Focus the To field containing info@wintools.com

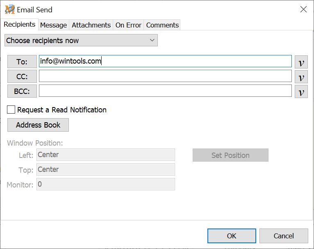pos(165,62)
